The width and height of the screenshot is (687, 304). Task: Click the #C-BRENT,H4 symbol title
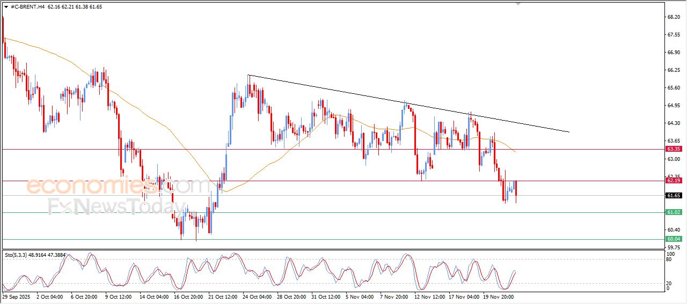point(27,7)
